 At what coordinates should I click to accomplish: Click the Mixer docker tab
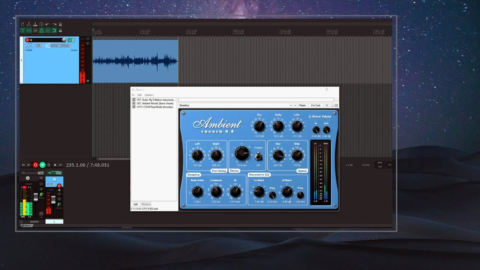[27, 226]
